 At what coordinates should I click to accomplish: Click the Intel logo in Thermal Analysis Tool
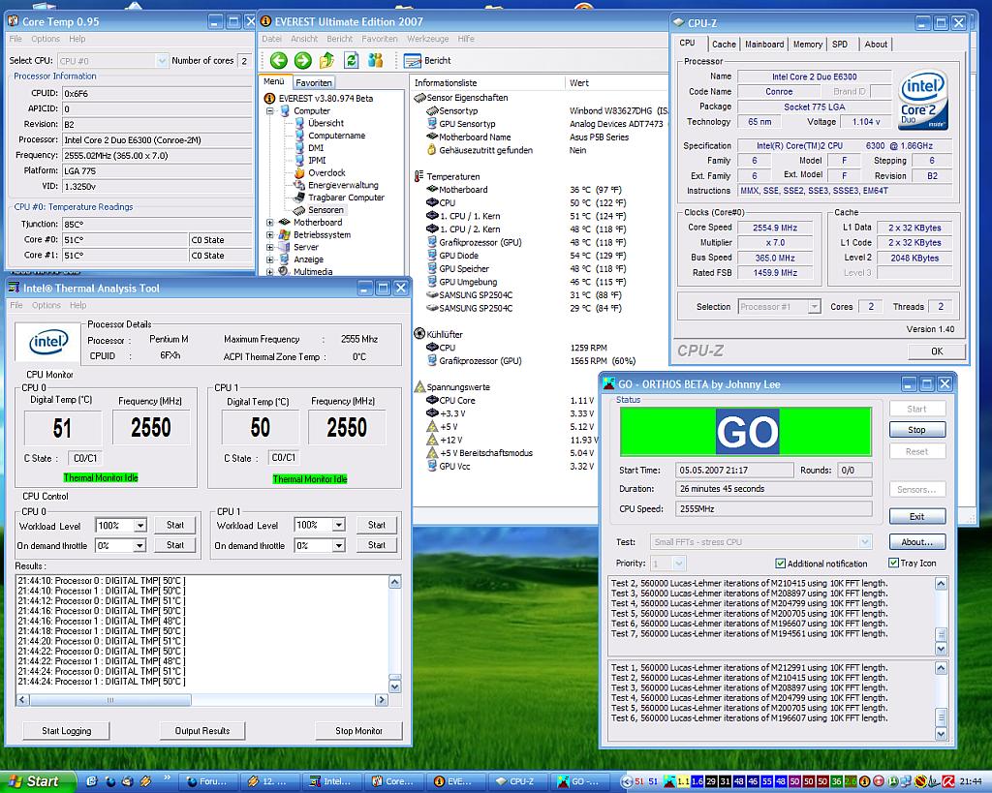point(47,342)
